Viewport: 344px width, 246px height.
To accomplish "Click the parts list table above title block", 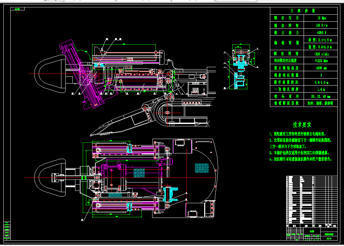I will (312, 202).
